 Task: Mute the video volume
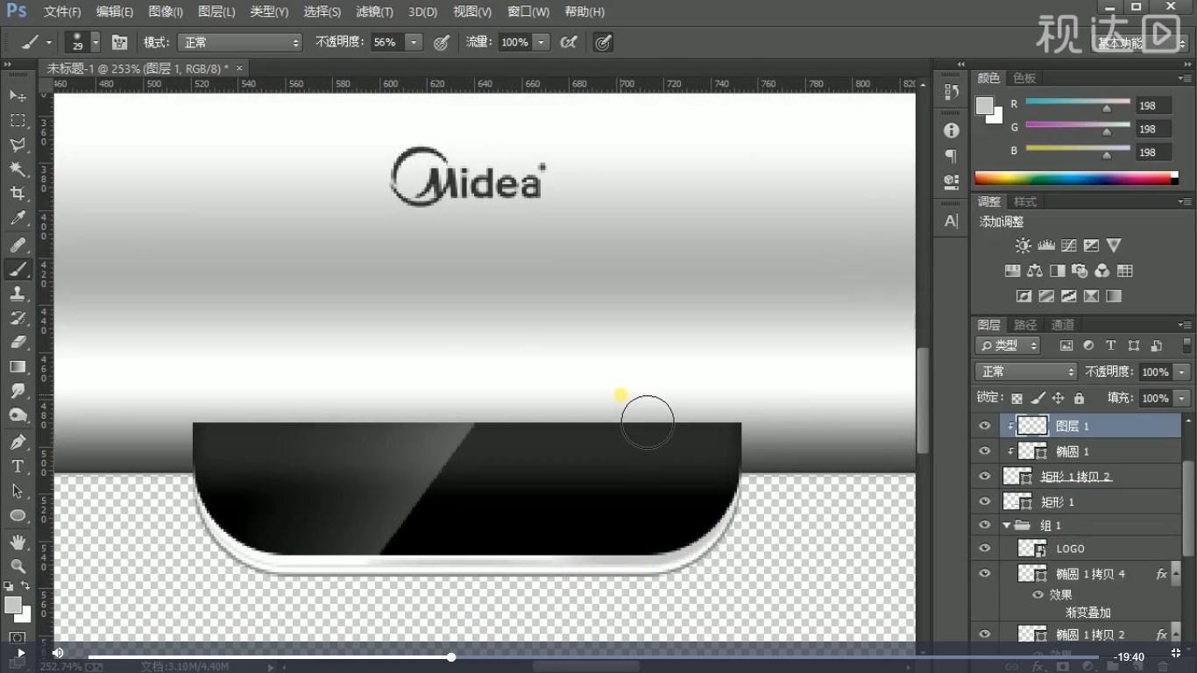point(58,653)
